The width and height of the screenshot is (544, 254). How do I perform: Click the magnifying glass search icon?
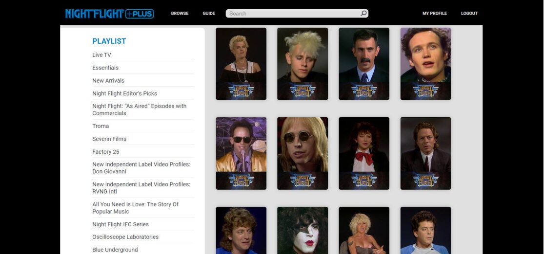(x=363, y=14)
